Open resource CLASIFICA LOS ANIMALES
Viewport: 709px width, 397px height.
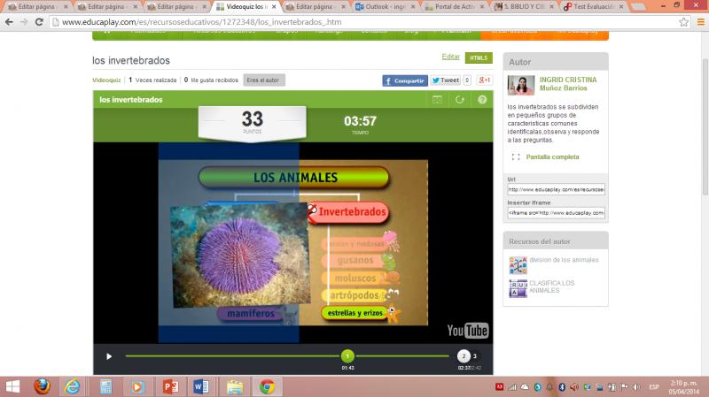(551, 286)
